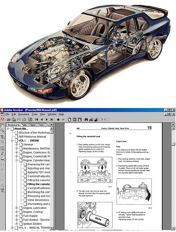Switch to the Bookmarks tab
This screenshot has width=176, height=232.
click(14, 125)
